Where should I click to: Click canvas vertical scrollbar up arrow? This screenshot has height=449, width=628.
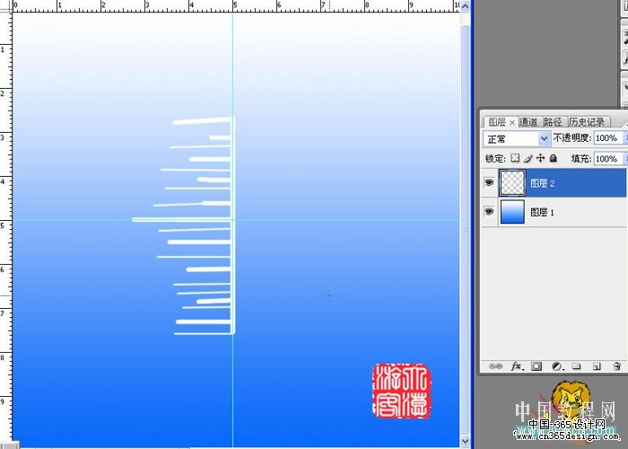click(465, 6)
